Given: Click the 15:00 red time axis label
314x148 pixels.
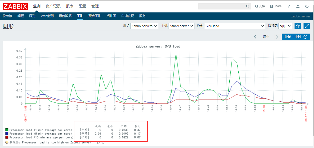Looking at the screenshot, I should click(x=264, y=109).
